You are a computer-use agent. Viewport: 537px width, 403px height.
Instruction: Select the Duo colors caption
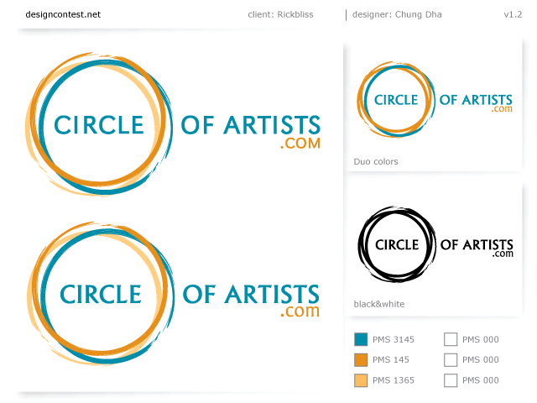[x=376, y=161]
